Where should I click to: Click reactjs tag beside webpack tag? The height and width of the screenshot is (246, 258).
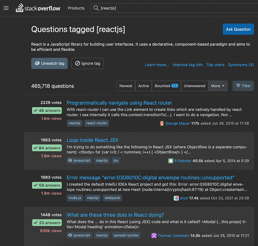pos(93,198)
